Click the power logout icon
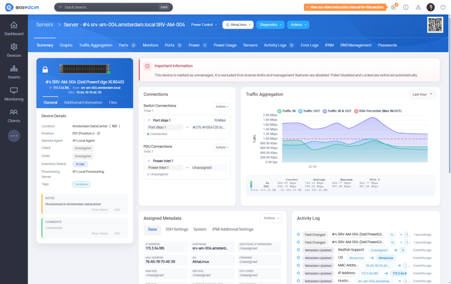This screenshot has height=284, width=451. 443,7
